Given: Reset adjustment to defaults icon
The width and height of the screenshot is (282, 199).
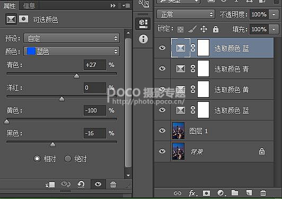Looking at the screenshot, I should click(x=81, y=184).
